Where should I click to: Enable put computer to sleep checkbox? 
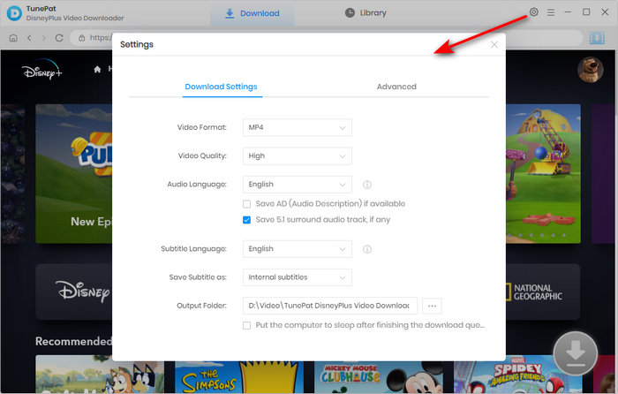click(246, 325)
